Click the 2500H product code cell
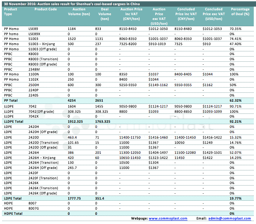 (x=34, y=85)
